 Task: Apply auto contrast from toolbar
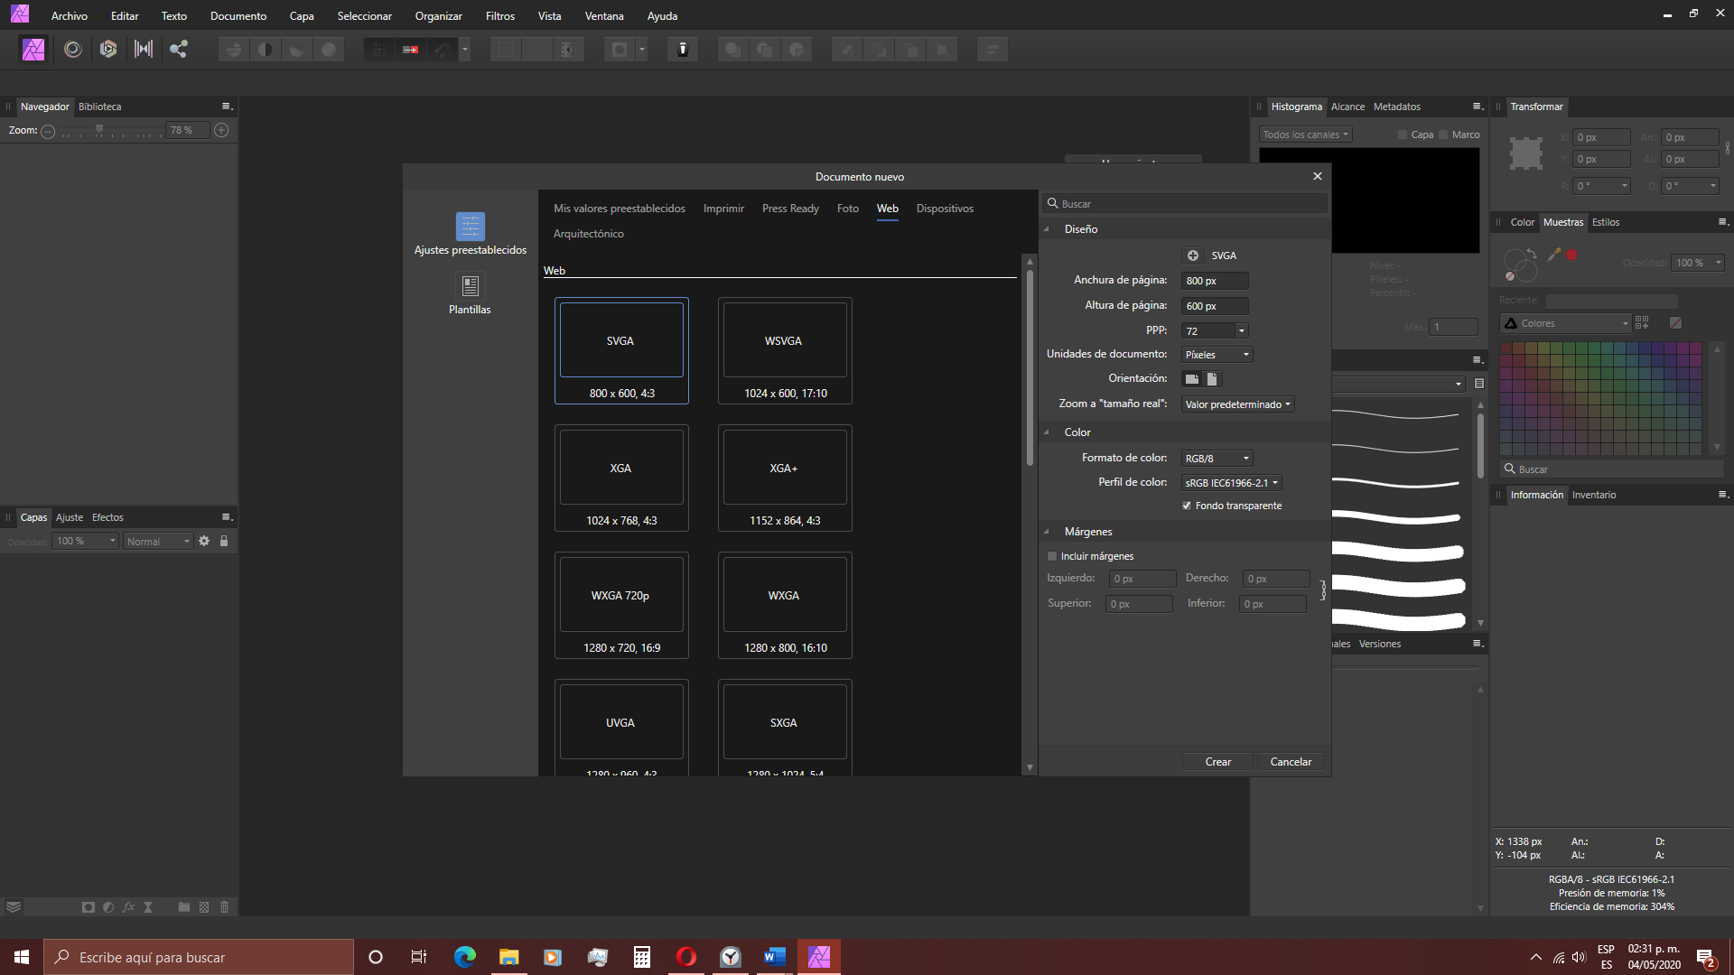[266, 50]
